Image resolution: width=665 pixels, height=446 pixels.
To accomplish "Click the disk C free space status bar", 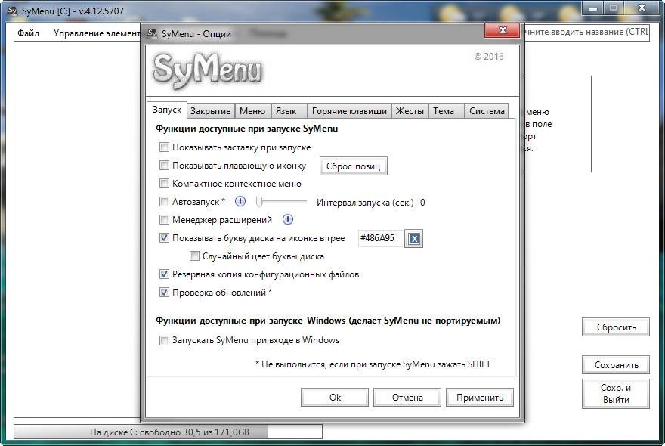I will (168, 432).
